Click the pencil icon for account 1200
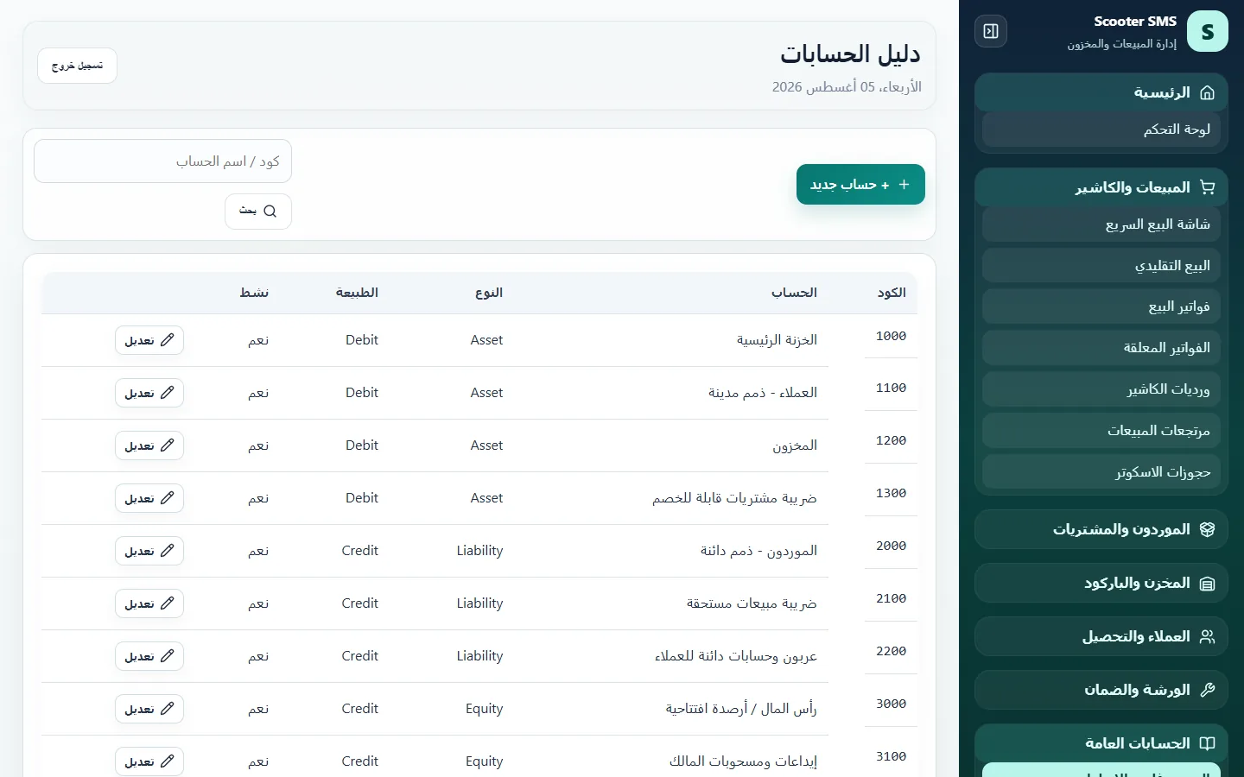 (168, 445)
